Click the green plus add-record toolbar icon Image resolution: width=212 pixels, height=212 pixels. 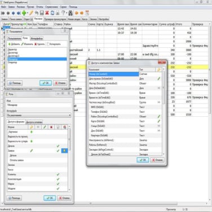pyautogui.click(x=24, y=13)
